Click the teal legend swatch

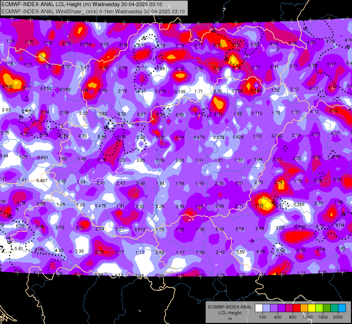point(334,308)
